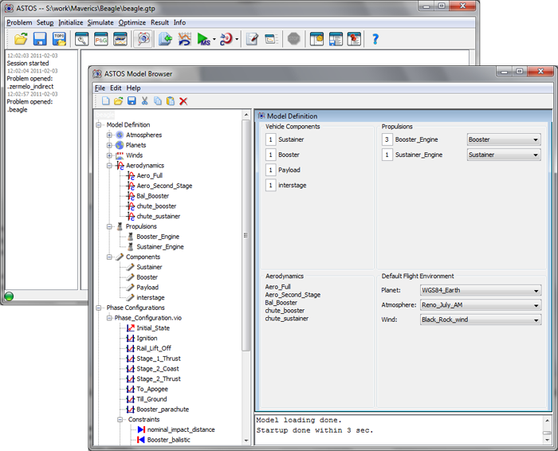The width and height of the screenshot is (558, 451).
Task: Expand the Planets tree node
Action: 109,145
